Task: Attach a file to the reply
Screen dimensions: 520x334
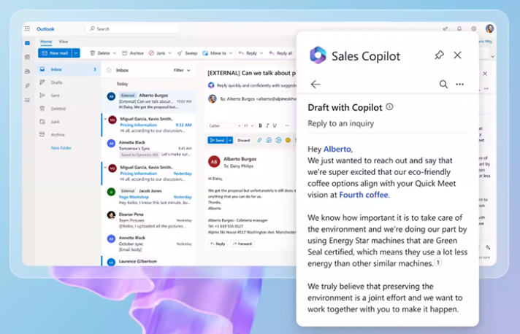Action: (x=259, y=140)
